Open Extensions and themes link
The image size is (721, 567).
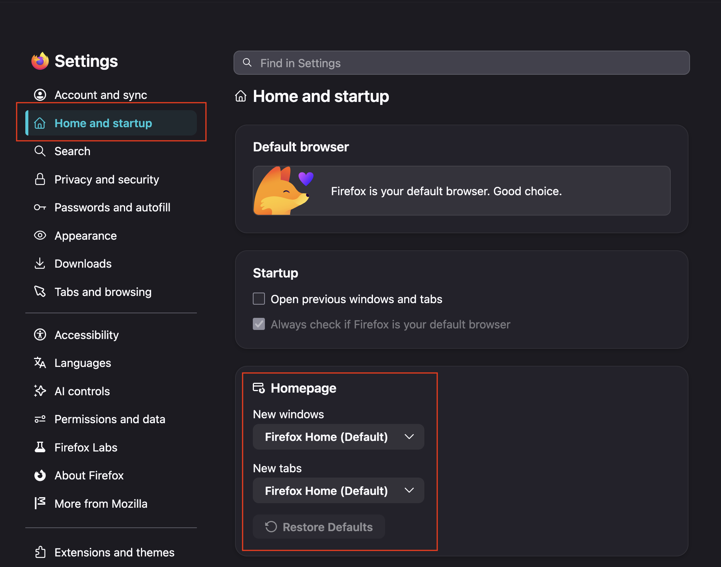[111, 552]
